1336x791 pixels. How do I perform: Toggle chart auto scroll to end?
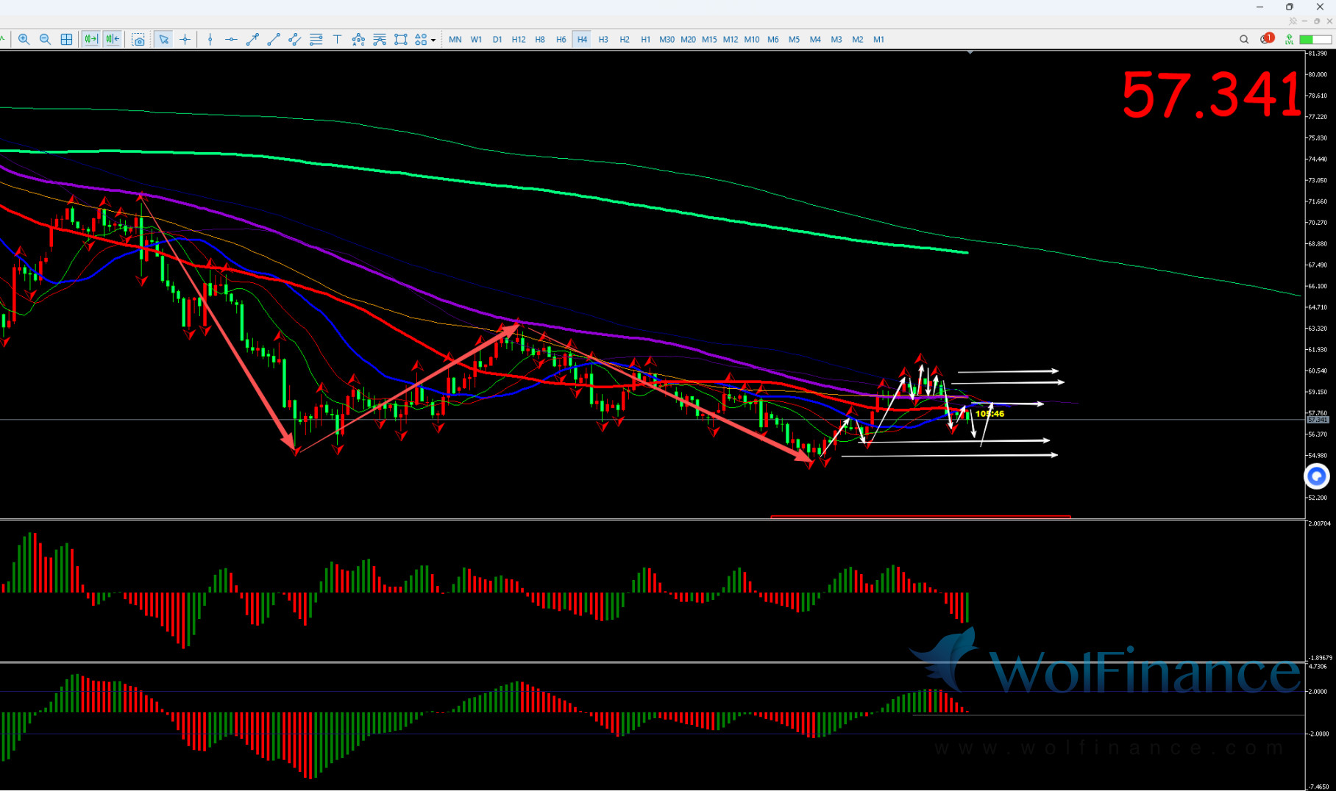[90, 40]
